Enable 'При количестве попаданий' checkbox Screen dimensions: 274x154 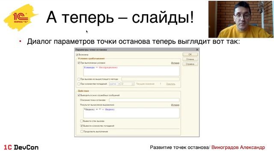(79, 84)
